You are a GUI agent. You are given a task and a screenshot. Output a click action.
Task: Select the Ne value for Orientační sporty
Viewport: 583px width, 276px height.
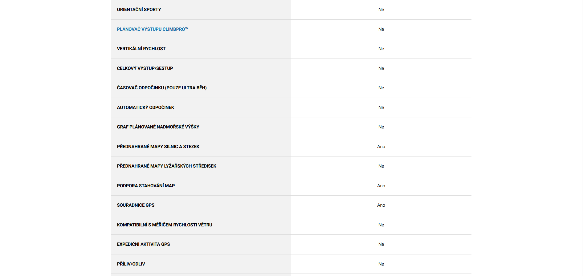click(381, 10)
